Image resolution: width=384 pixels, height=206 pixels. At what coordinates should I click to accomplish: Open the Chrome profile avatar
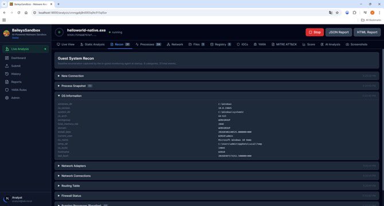coord(372,13)
